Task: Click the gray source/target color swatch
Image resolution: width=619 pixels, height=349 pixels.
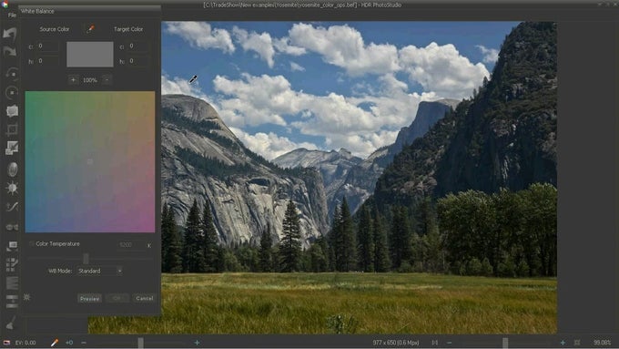Action: [90, 54]
